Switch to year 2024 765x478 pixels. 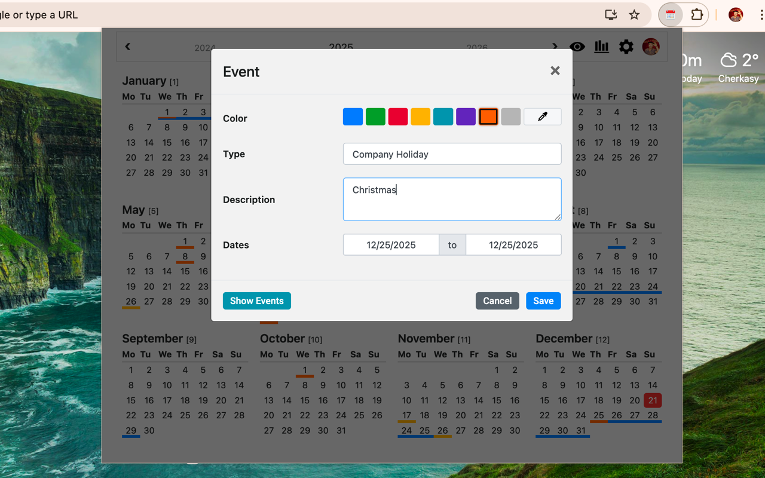[205, 48]
